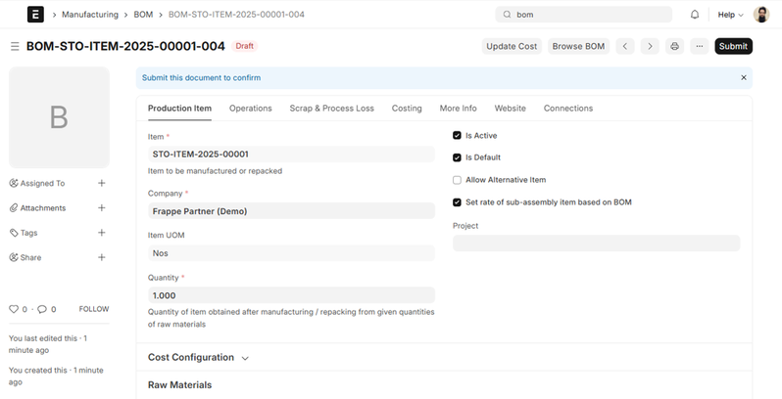Viewport: 782px width, 399px height.
Task: Click the notification bell icon
Action: [x=695, y=15]
